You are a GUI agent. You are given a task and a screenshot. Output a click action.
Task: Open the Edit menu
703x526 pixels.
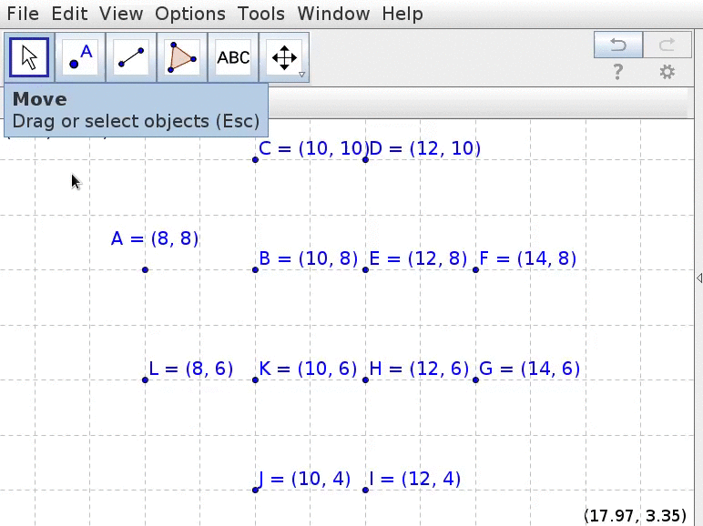(x=69, y=14)
